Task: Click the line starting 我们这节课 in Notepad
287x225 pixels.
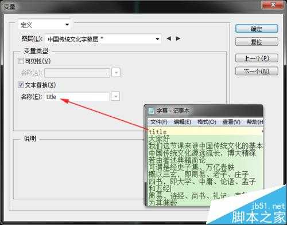Action: click(x=205, y=146)
